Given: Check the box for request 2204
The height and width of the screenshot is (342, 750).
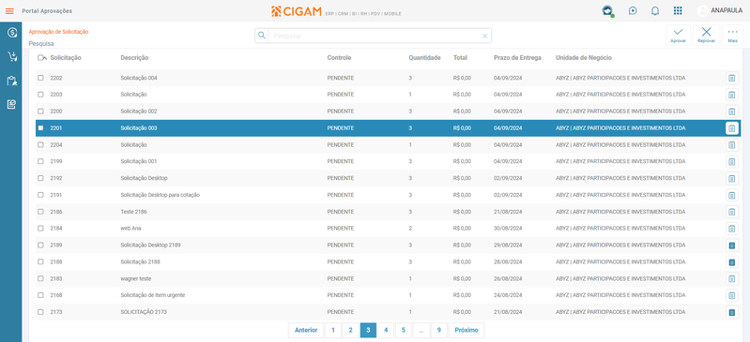Looking at the screenshot, I should pos(40,144).
